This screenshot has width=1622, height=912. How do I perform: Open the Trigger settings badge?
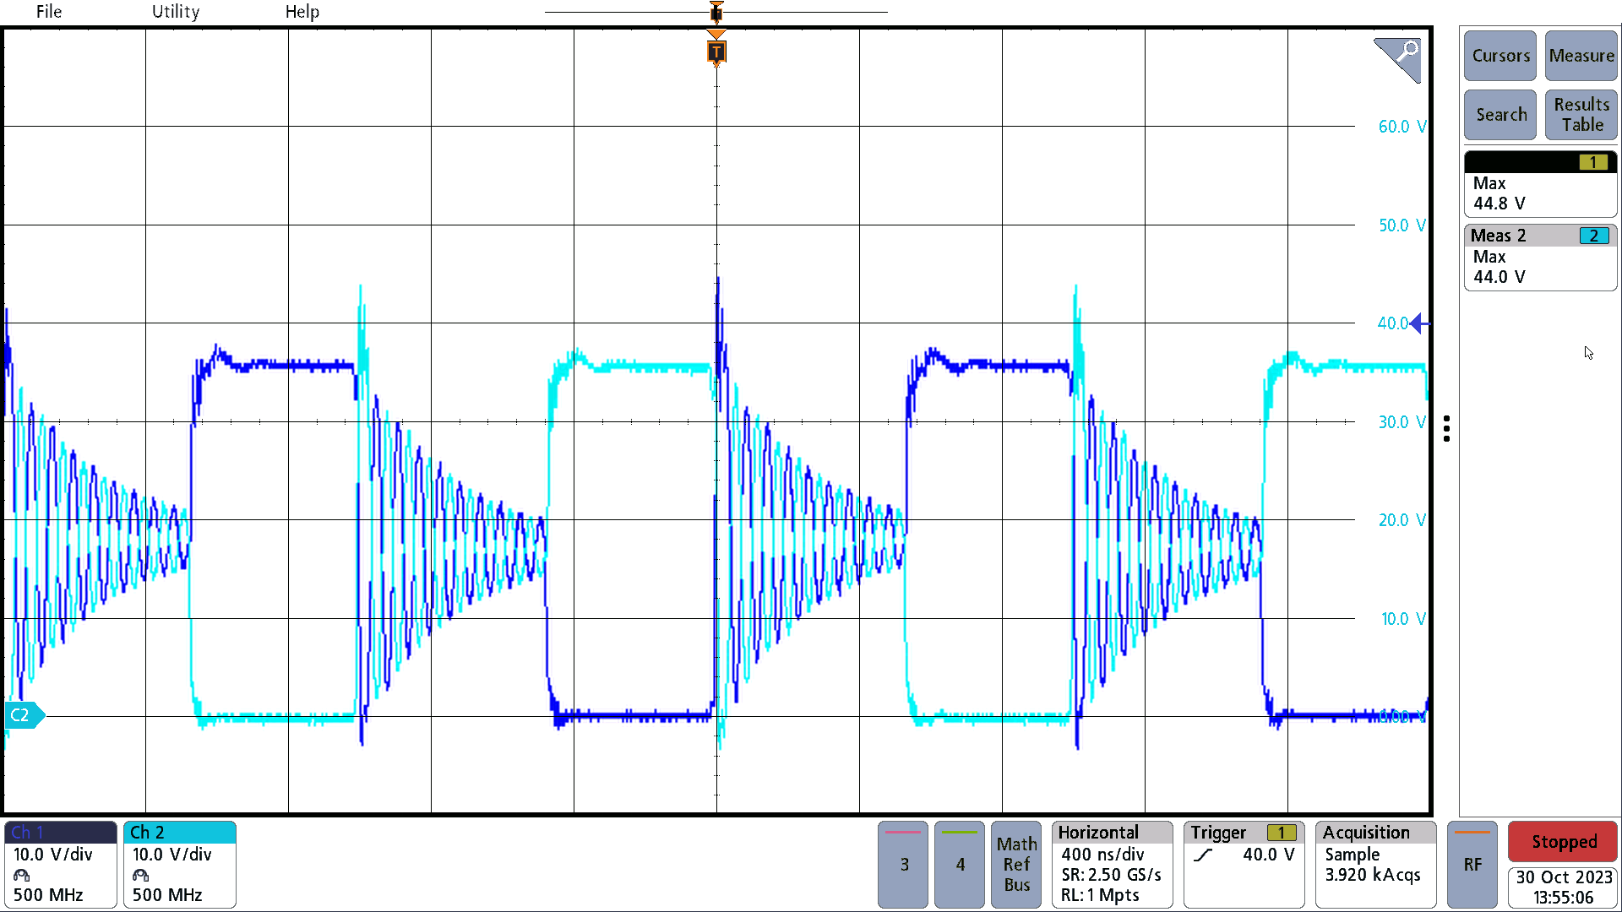[1244, 865]
